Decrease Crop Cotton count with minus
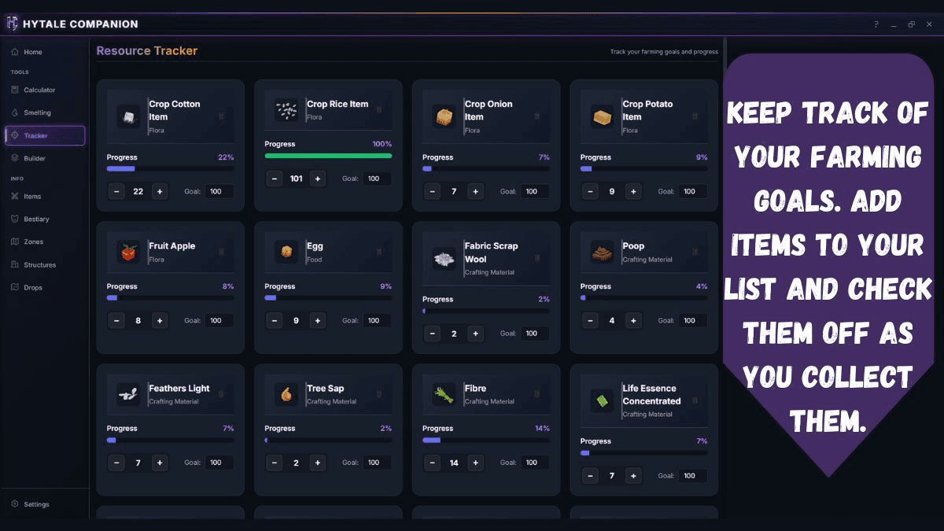Screen dimensions: 944x531 click(x=116, y=191)
